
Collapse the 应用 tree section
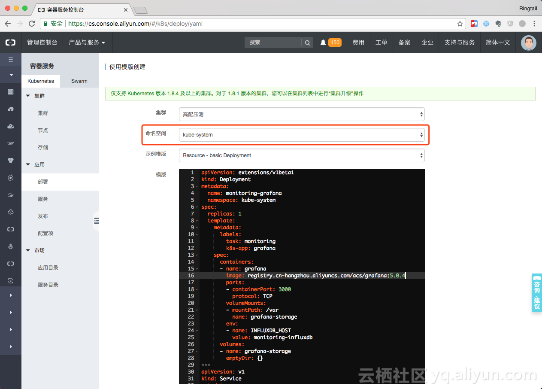click(x=28, y=164)
